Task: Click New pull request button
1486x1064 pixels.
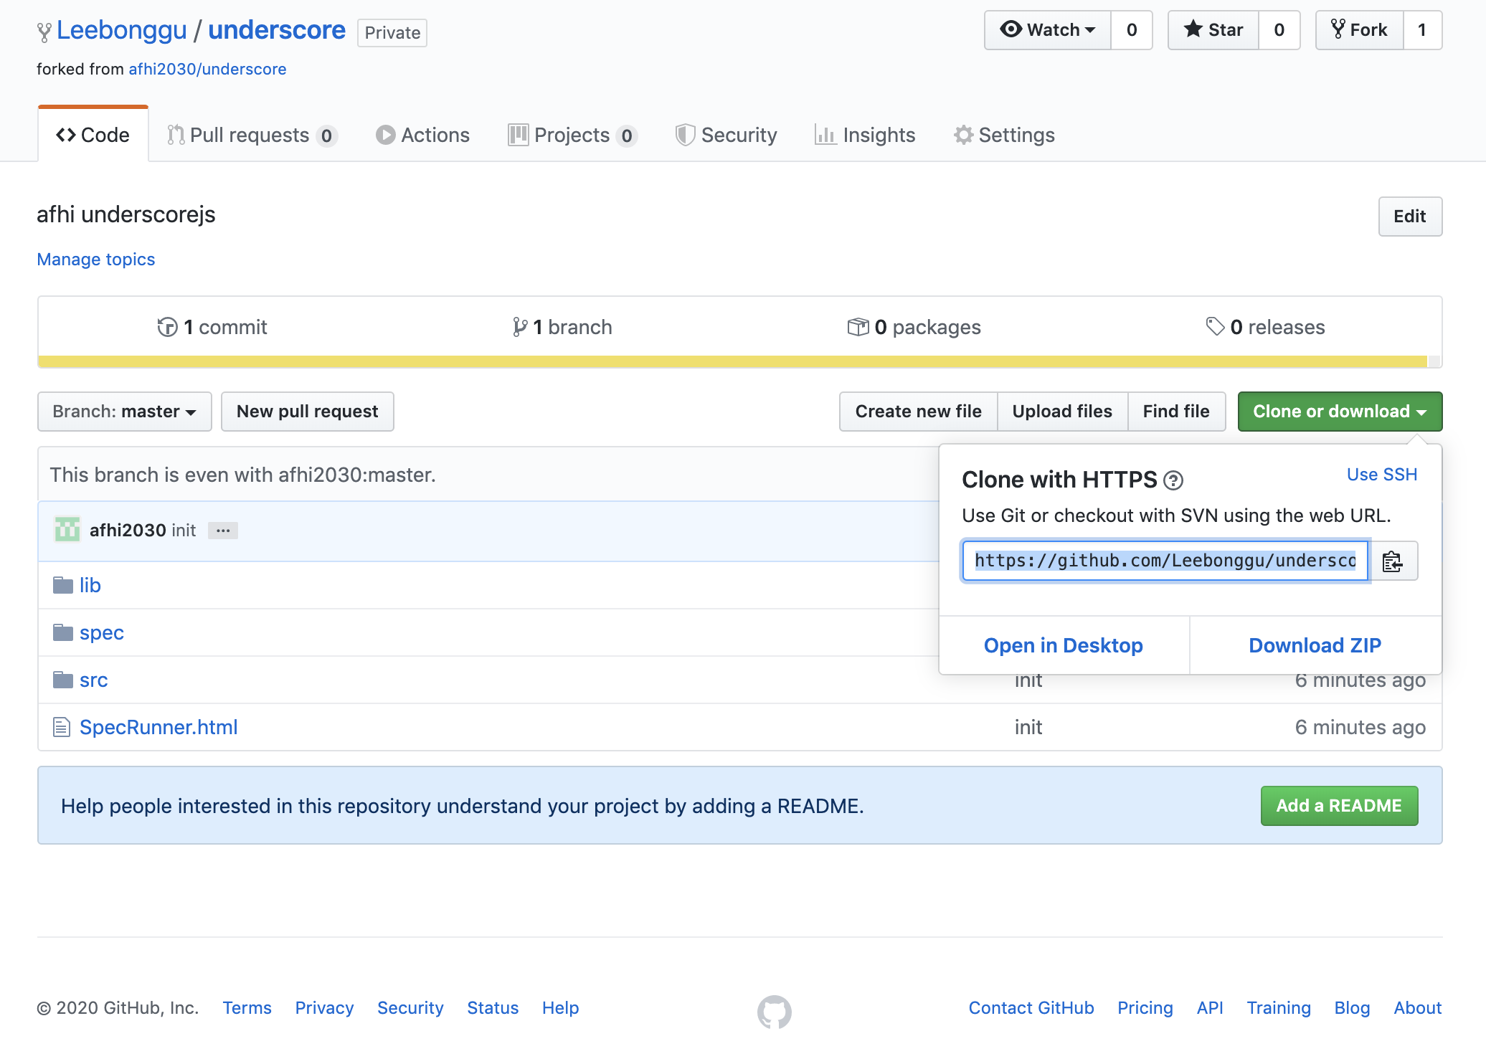Action: 308,412
